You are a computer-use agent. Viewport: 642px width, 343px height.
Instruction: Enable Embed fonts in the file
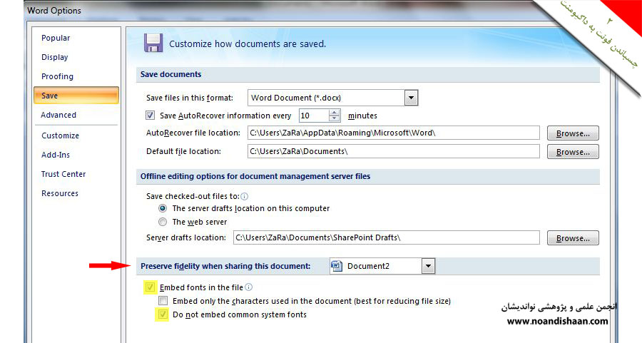[151, 287]
